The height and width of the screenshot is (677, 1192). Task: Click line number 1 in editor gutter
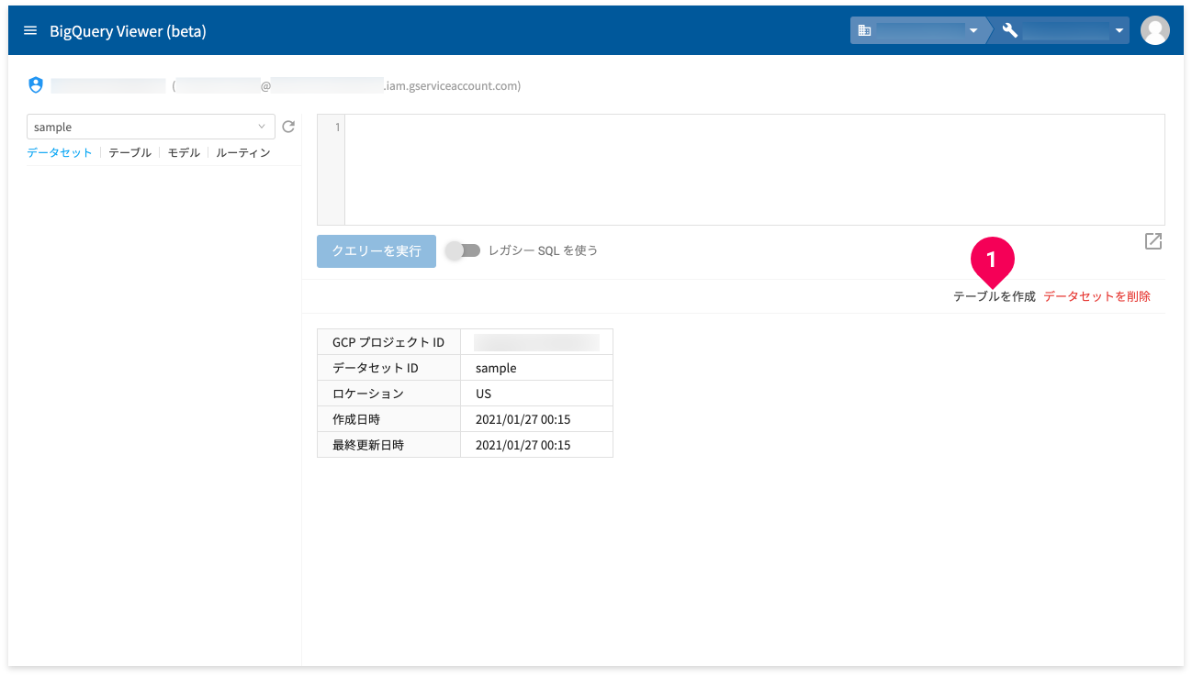(337, 128)
